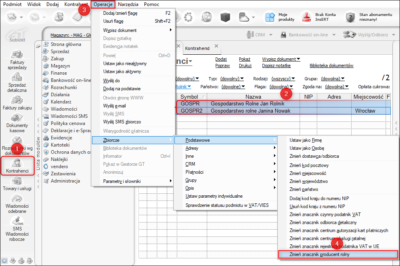The height and width of the screenshot is (266, 400).
Task: Select Polityka cenowa in module list
Action: (x=68, y=123)
